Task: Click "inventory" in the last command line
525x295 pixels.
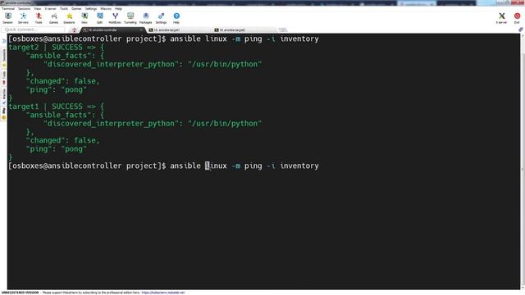Action: tap(299, 166)
